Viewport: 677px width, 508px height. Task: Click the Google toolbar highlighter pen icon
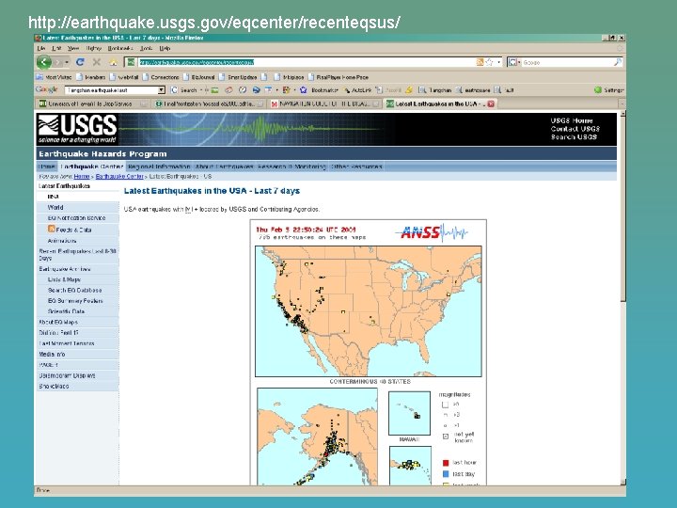point(408,90)
